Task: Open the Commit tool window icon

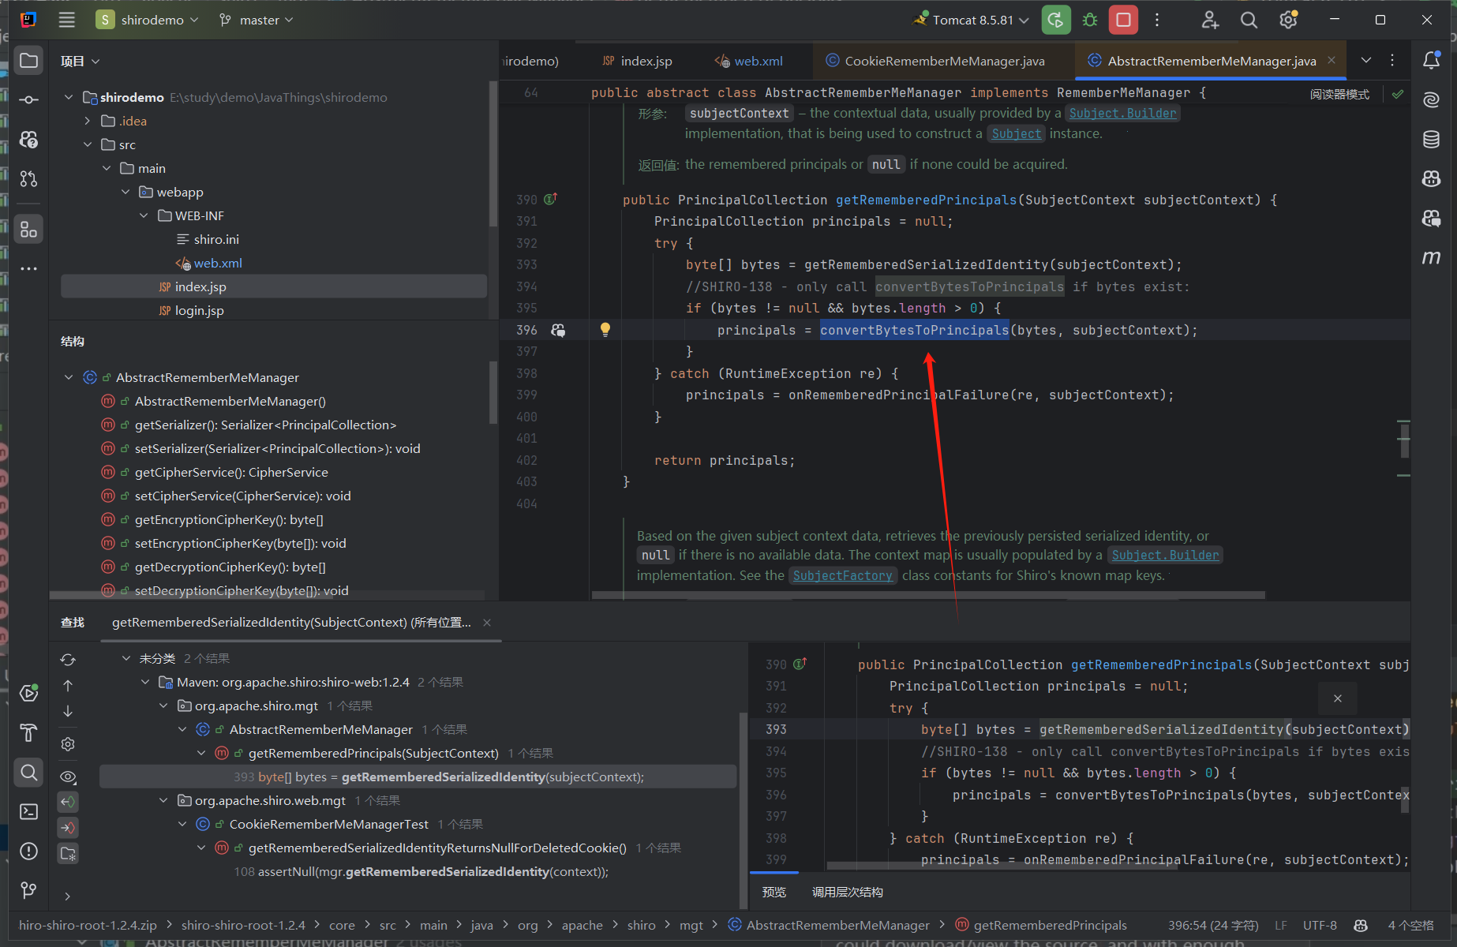Action: pos(29,99)
